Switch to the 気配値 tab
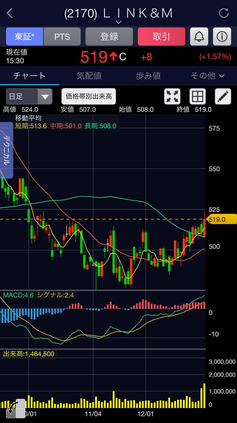The width and height of the screenshot is (237, 423). point(89,75)
